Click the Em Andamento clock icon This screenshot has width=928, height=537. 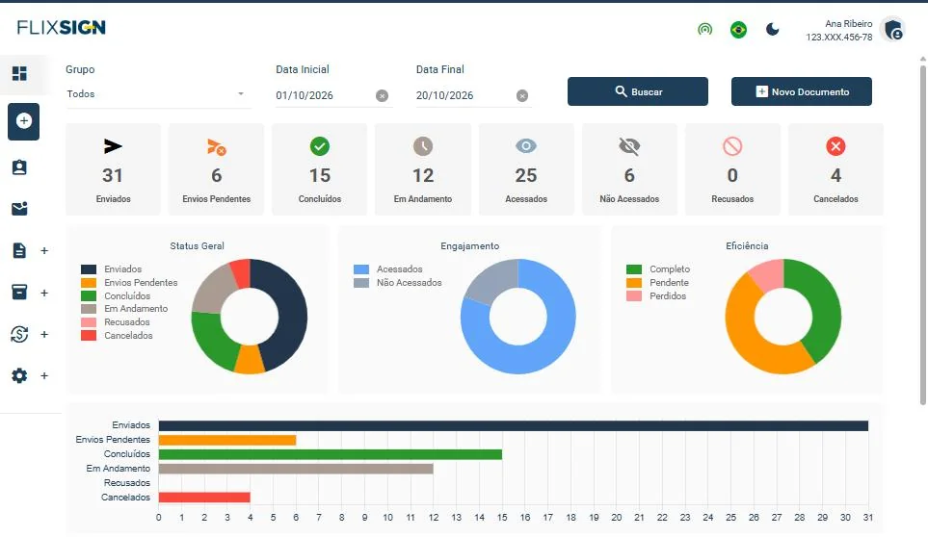423,146
